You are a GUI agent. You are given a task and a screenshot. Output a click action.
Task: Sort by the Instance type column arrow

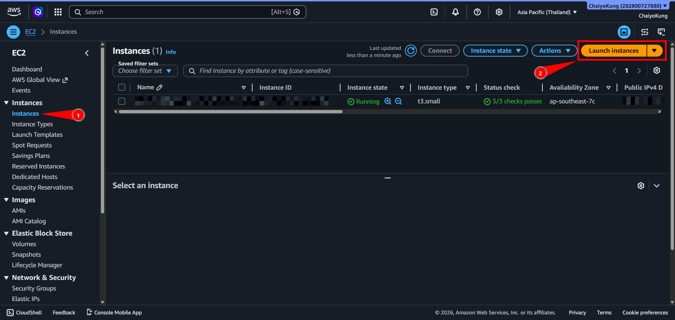tap(468, 88)
